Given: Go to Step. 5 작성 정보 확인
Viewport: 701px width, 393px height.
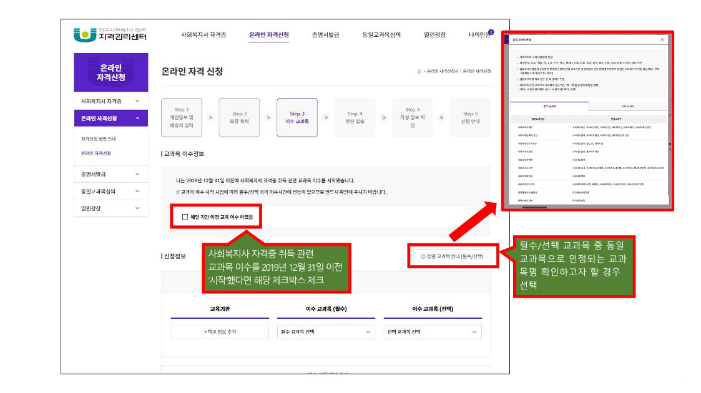Looking at the screenshot, I should click(x=412, y=117).
